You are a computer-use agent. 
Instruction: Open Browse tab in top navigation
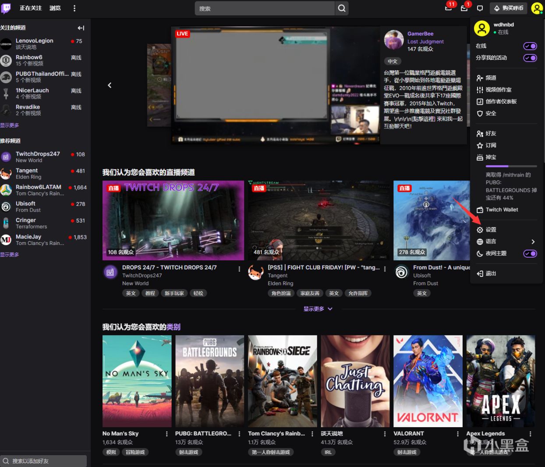(x=55, y=8)
